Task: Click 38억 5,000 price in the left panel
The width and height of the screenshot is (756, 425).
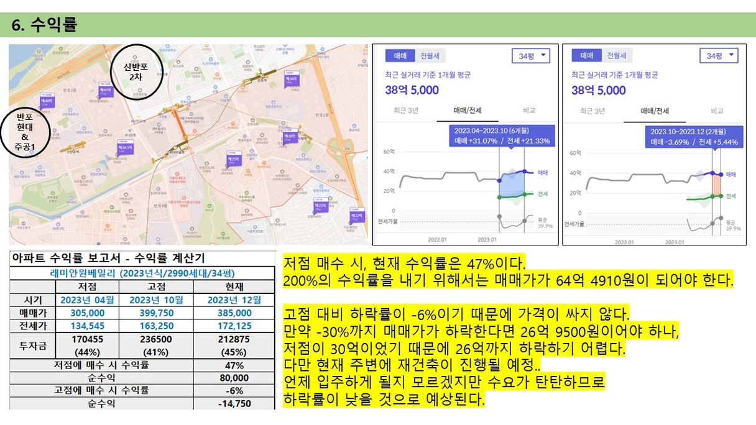Action: click(x=412, y=90)
